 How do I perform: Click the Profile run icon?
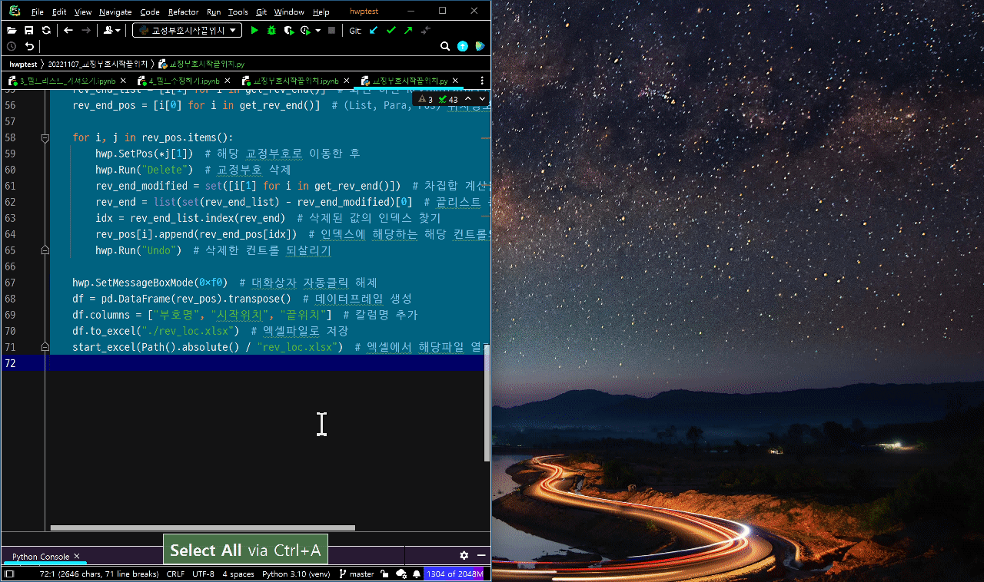[x=305, y=30]
